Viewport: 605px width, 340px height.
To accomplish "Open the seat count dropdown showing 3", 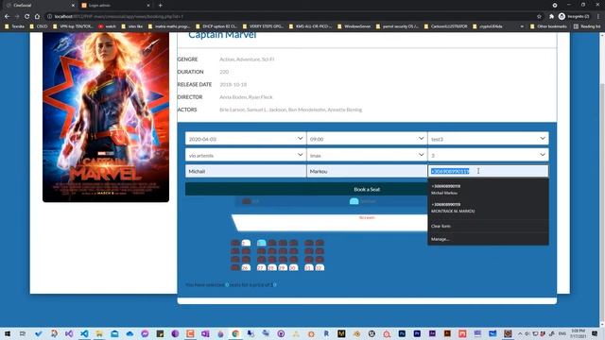I will tap(488, 155).
